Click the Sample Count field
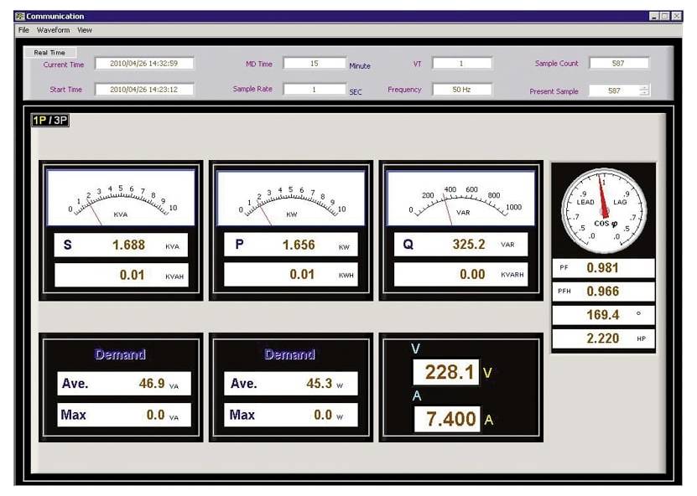This screenshot has height=496, width=697. (618, 63)
